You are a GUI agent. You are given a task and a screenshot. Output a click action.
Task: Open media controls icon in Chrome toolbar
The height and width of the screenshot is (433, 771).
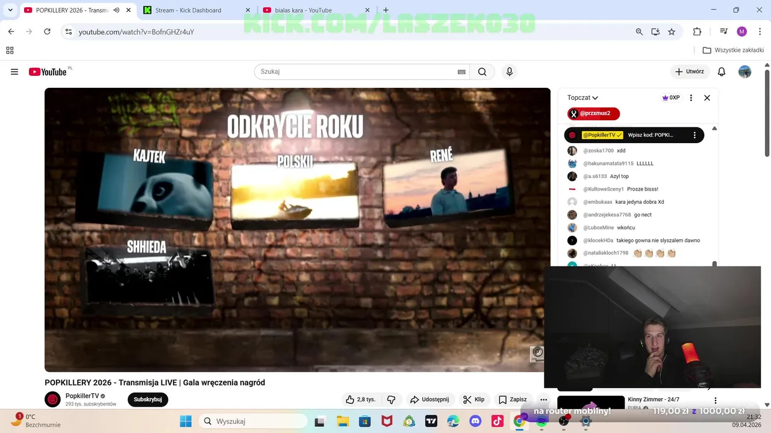pyautogui.click(x=724, y=31)
